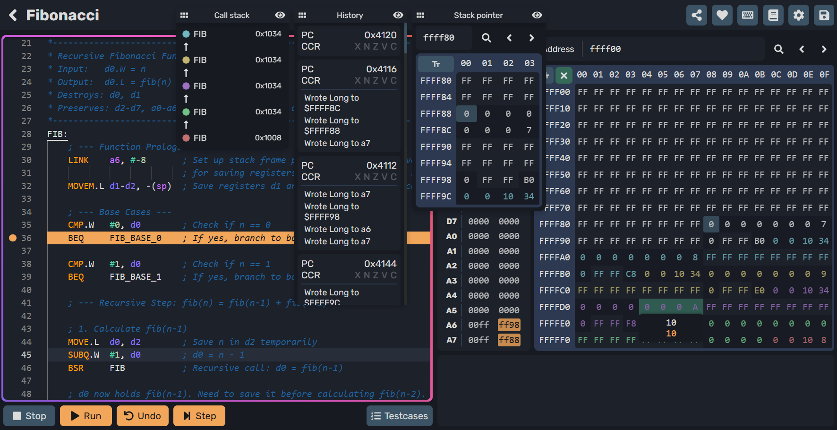Go back using the arrow beside Fibonacci
This screenshot has height=430, width=837.
click(13, 15)
